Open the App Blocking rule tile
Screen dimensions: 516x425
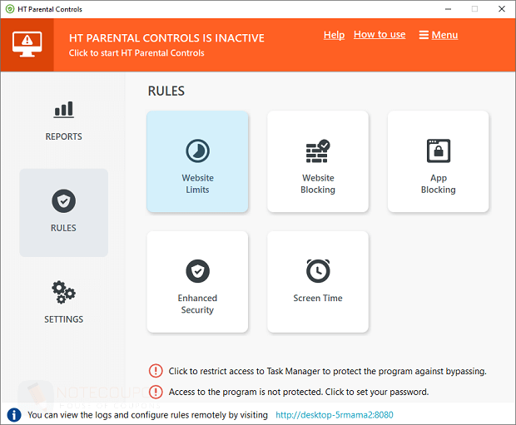coord(438,162)
